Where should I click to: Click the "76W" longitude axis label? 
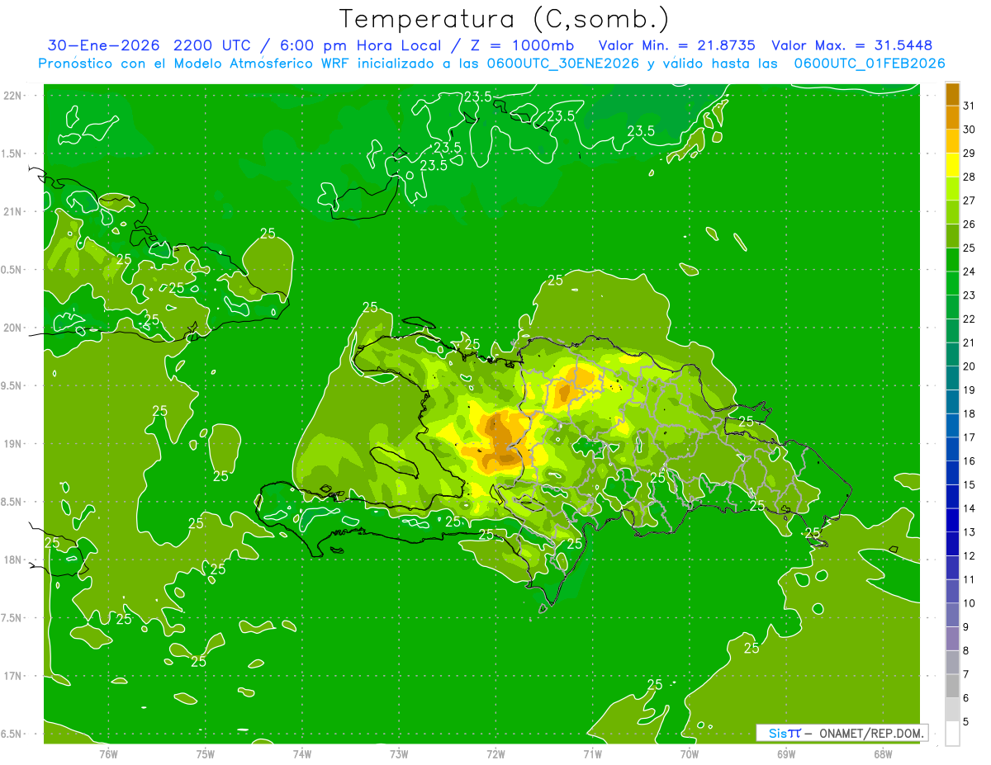(x=108, y=753)
